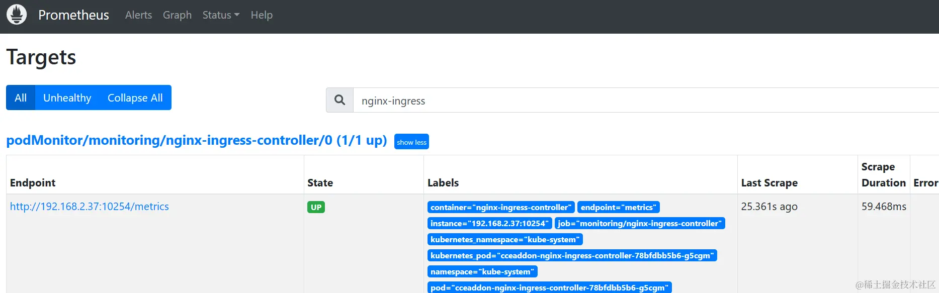Image resolution: width=939 pixels, height=293 pixels.
Task: Click the pod="cceaddon-nginx-ingress-controller" label
Action: (x=550, y=287)
